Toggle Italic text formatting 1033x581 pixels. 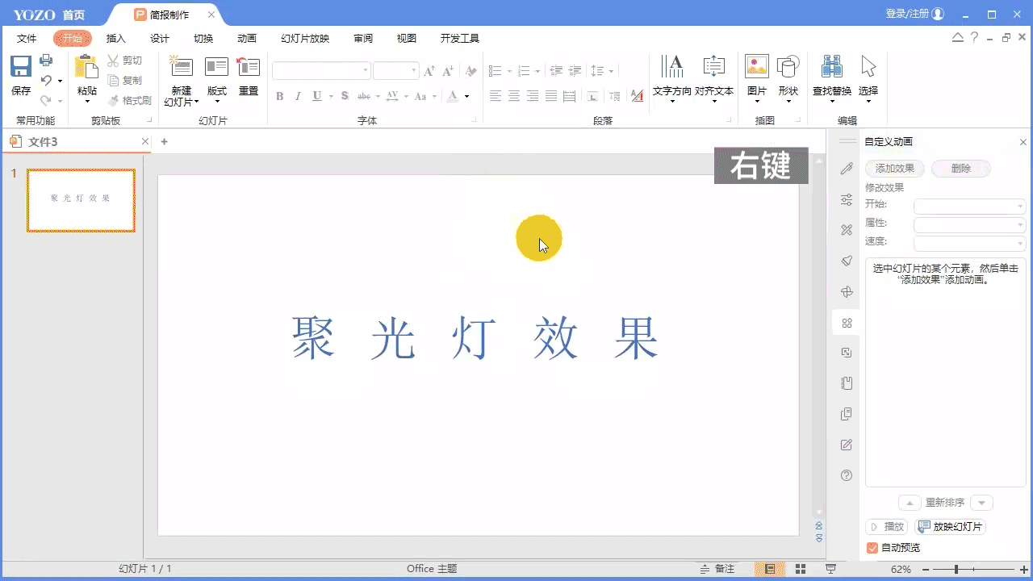[x=298, y=96]
